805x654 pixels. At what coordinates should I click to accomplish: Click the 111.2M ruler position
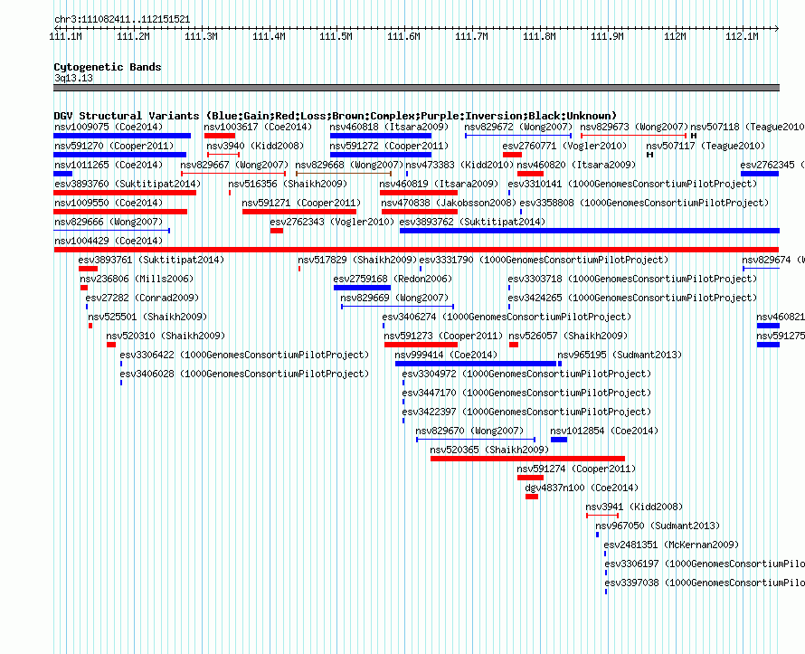(x=133, y=36)
